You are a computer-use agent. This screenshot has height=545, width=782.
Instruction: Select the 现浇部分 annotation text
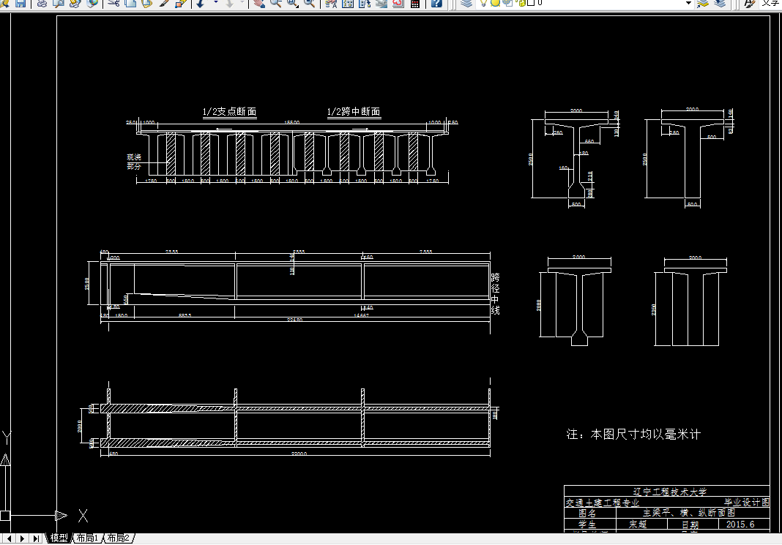point(134,162)
